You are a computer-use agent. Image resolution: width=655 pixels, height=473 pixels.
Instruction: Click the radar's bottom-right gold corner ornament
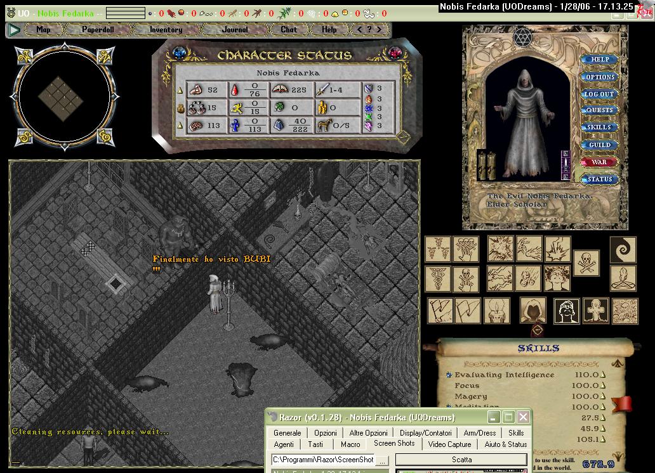(x=105, y=136)
